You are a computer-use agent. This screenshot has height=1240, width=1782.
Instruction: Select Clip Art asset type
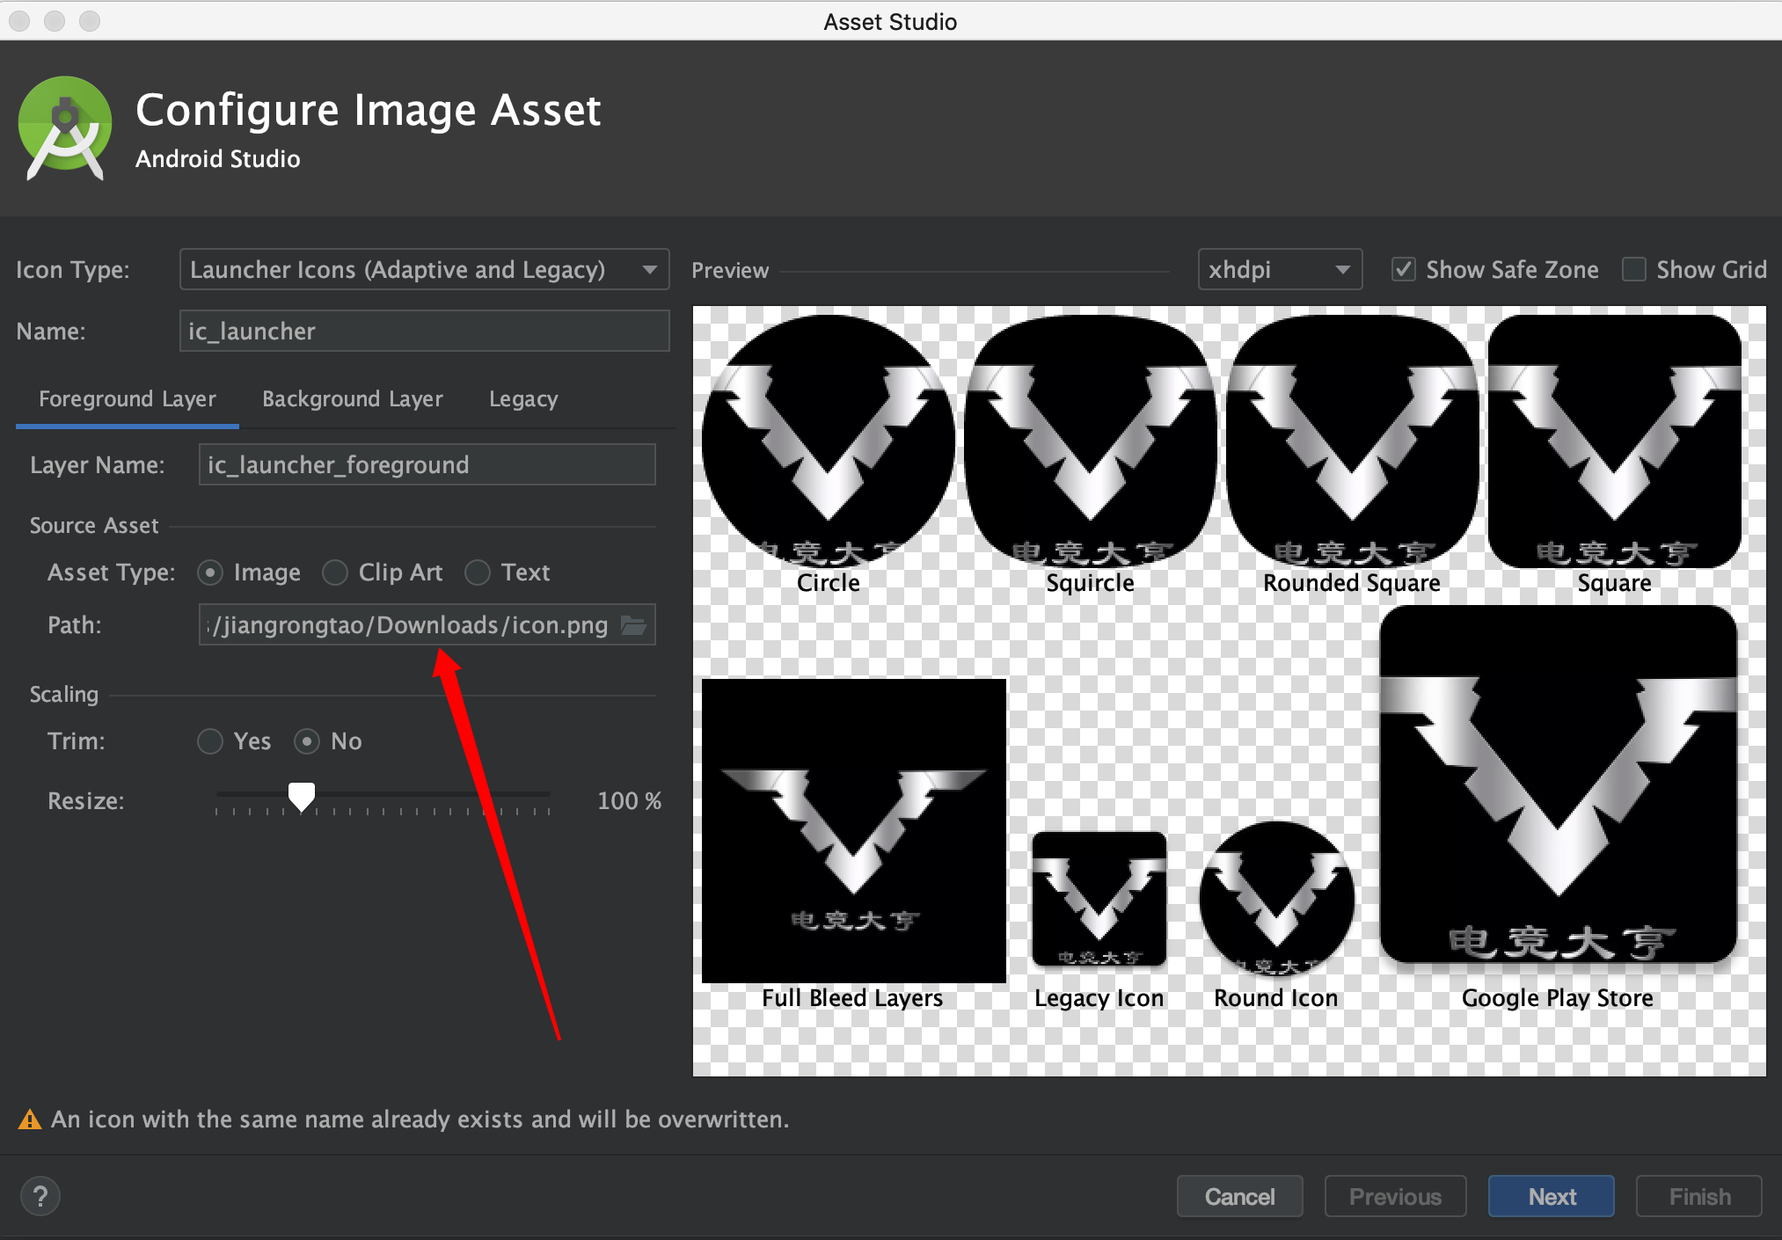point(335,573)
